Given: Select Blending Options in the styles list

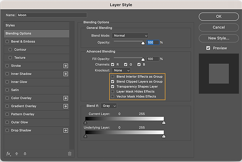Looking at the screenshot, I should 37,33.
